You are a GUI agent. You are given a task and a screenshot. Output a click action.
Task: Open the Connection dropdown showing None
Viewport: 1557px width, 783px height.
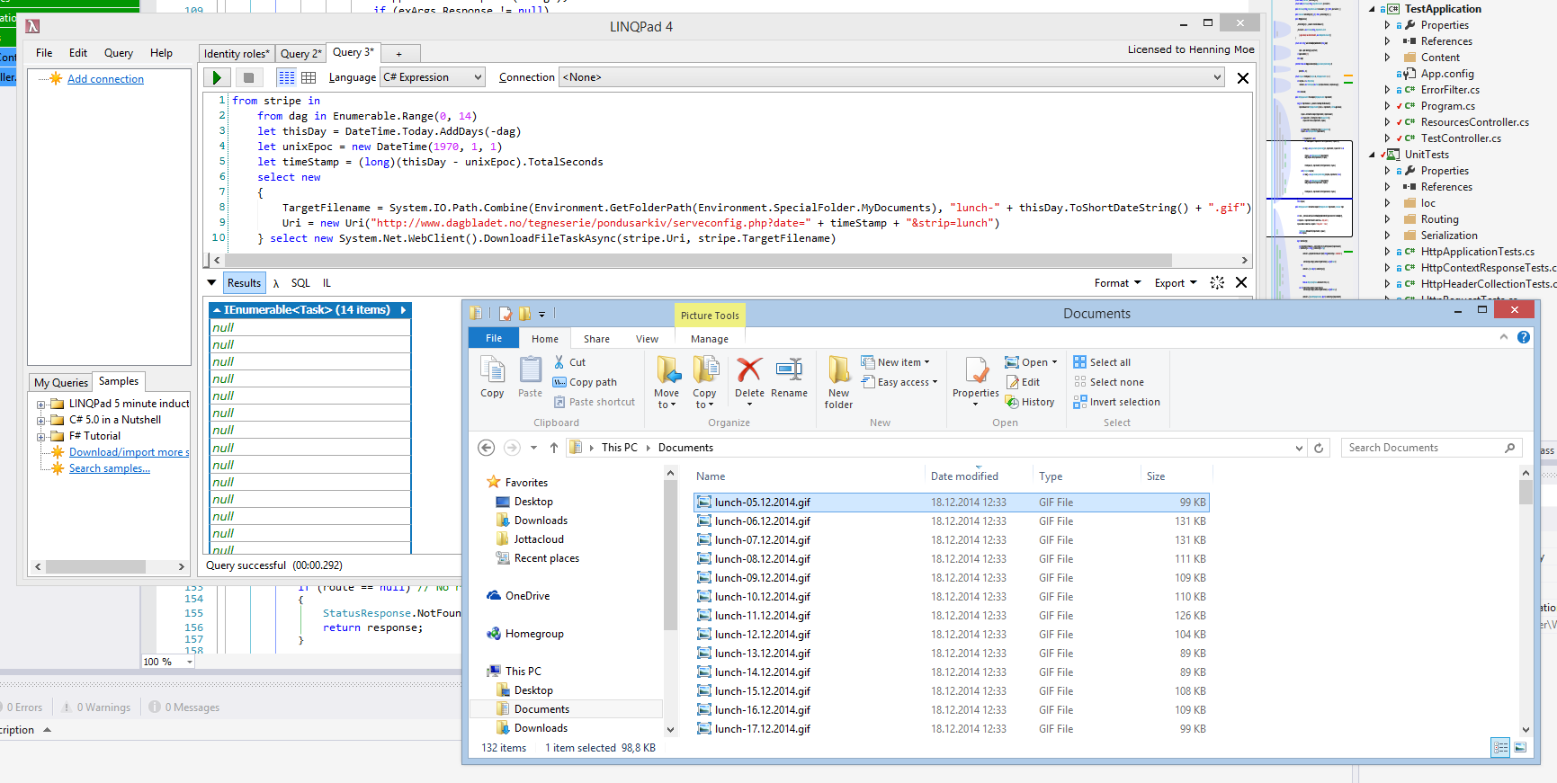pos(891,77)
